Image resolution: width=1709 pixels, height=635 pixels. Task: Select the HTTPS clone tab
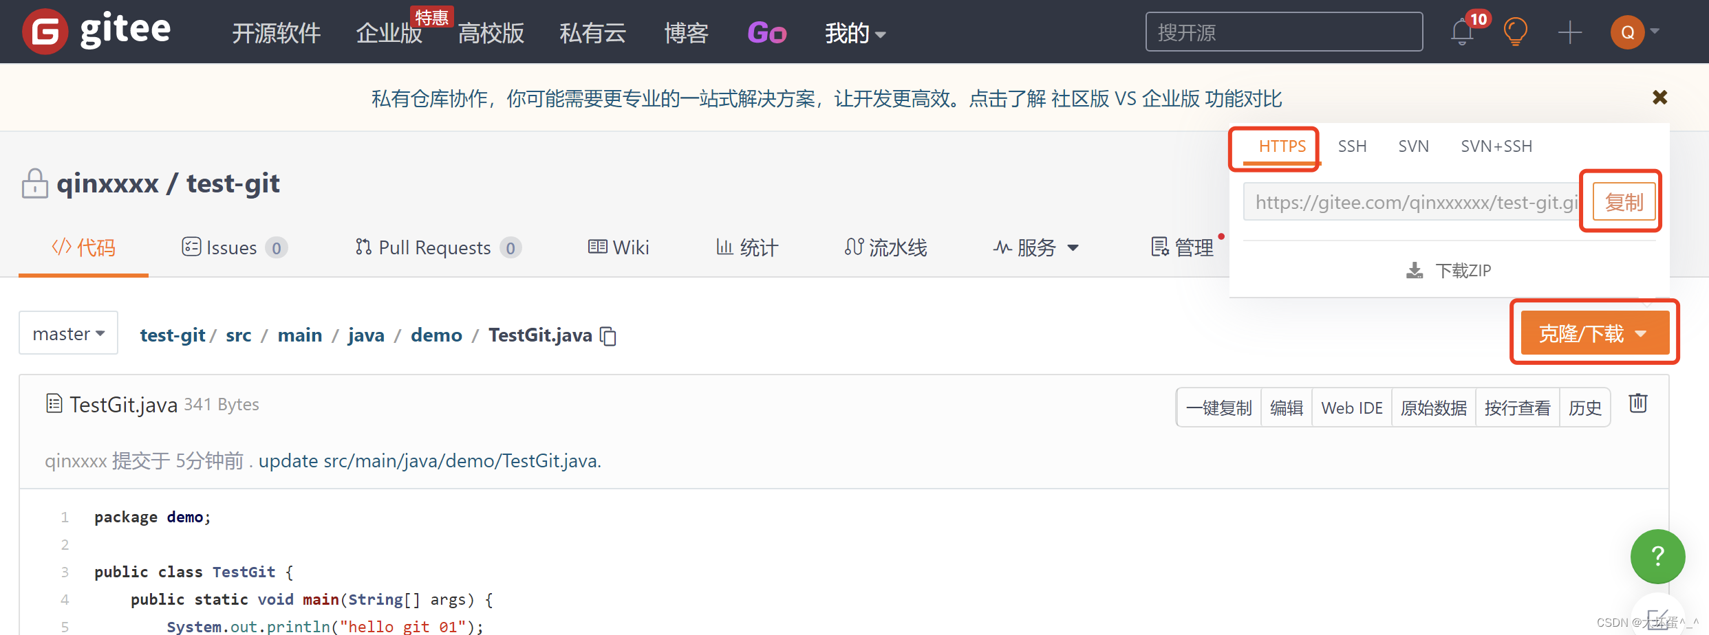click(x=1282, y=146)
